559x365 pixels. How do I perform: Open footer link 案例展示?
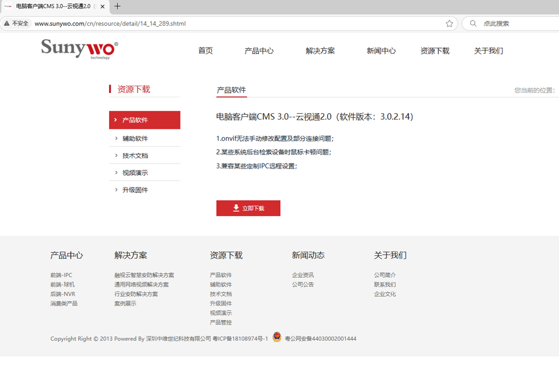(x=125, y=303)
